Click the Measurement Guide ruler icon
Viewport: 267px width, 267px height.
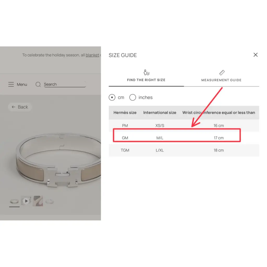click(222, 72)
